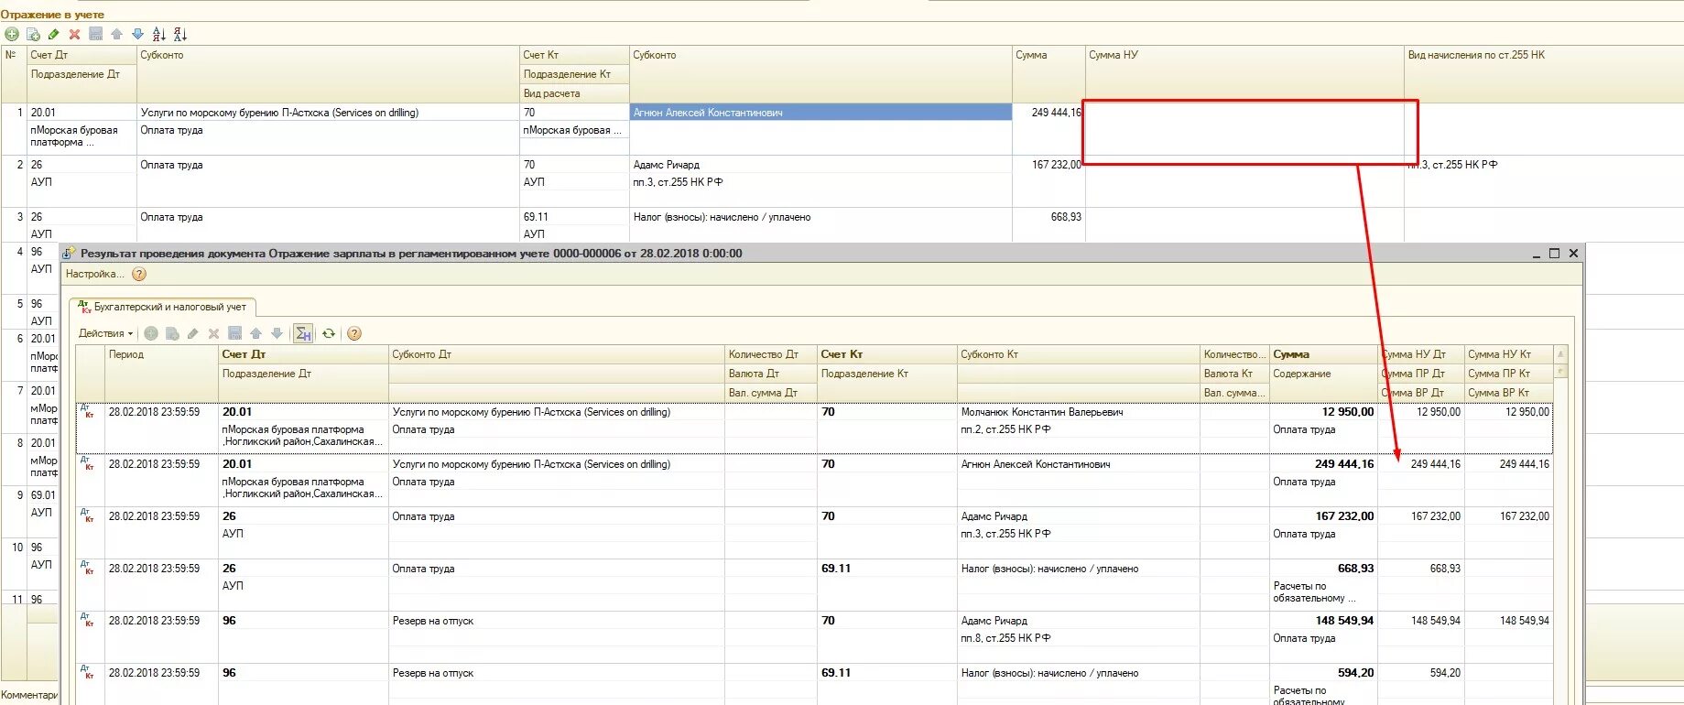Click the Сумма НУ Кт column header
Image resolution: width=1684 pixels, height=705 pixels.
pyautogui.click(x=1509, y=354)
